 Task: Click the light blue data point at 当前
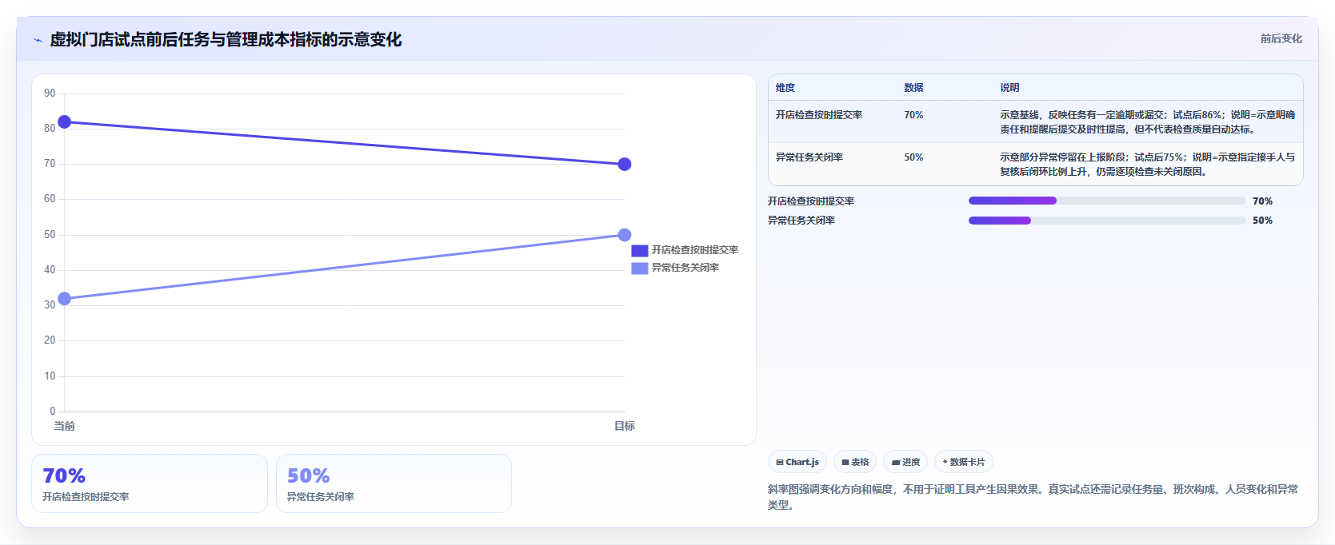[x=65, y=299]
